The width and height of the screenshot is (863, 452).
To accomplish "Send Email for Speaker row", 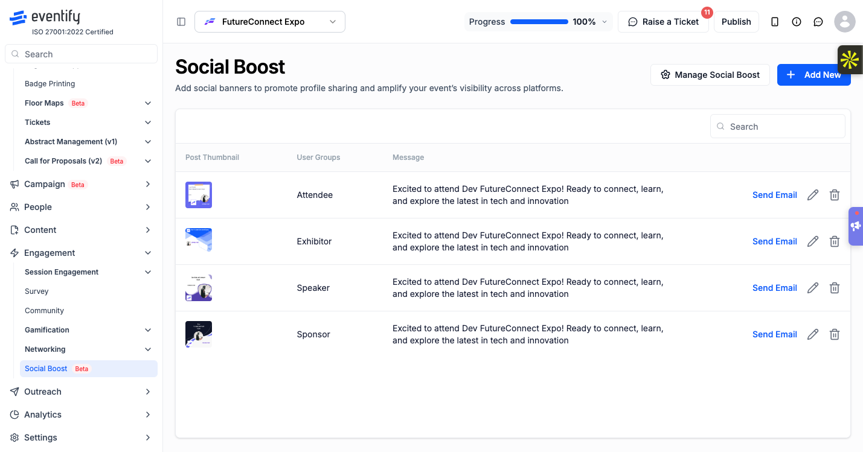I will (x=775, y=288).
